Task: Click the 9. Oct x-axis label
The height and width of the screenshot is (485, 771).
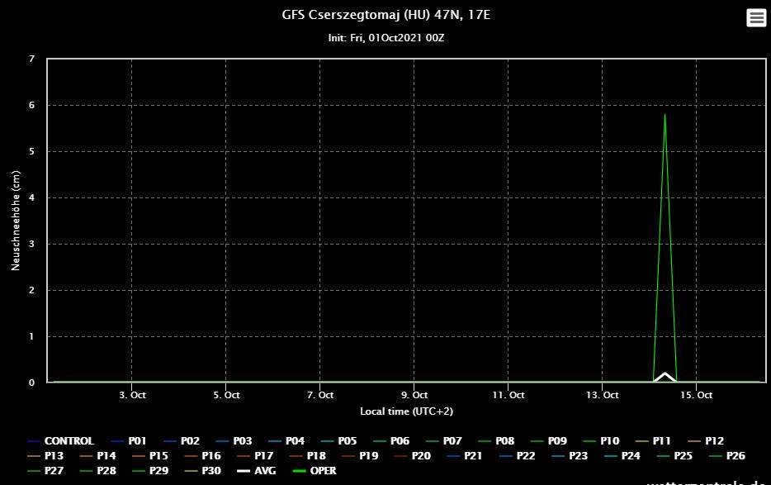Action: click(x=414, y=395)
